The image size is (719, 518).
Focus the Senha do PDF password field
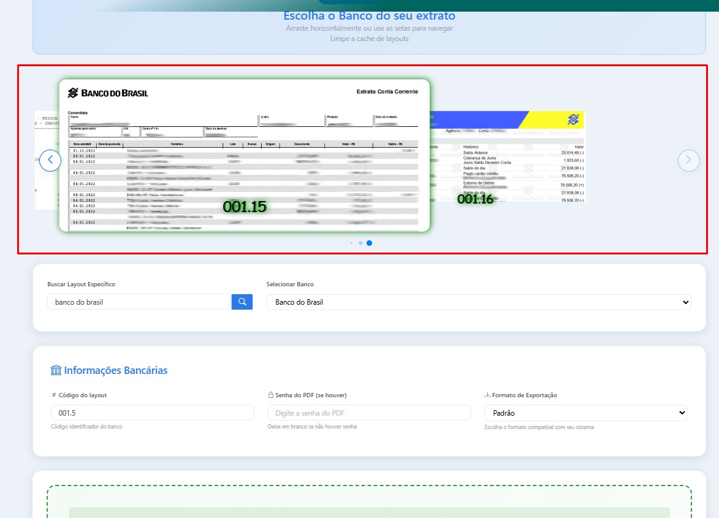tap(369, 413)
